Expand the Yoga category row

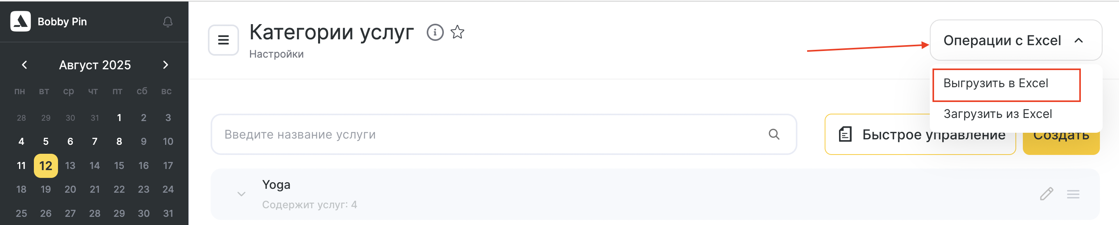[241, 194]
